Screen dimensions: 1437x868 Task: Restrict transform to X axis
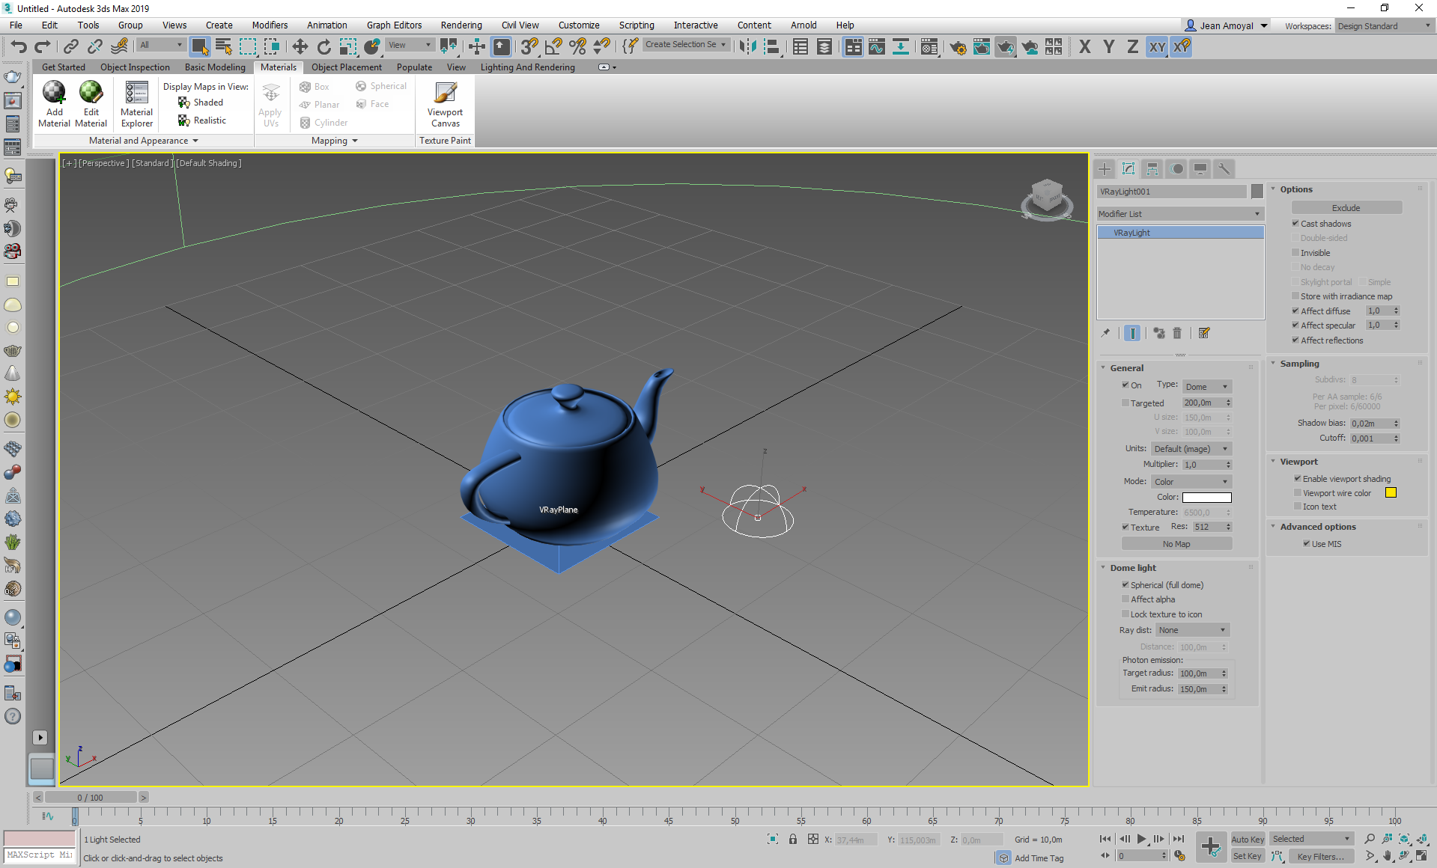1084,46
